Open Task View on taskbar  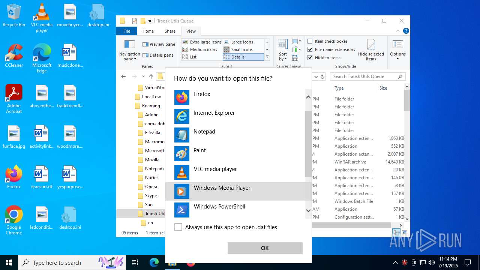(135, 263)
